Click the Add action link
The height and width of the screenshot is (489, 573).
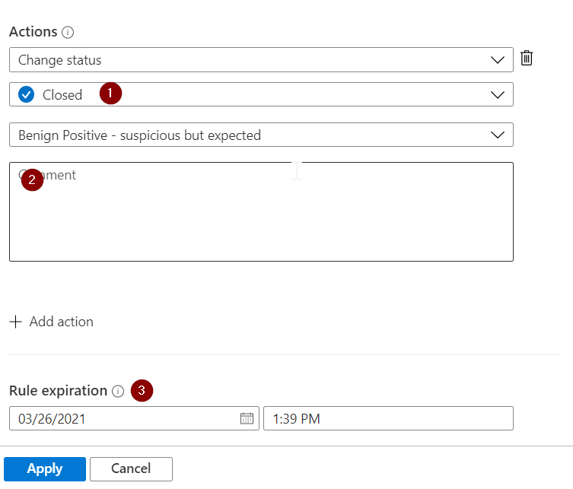pyautogui.click(x=61, y=322)
